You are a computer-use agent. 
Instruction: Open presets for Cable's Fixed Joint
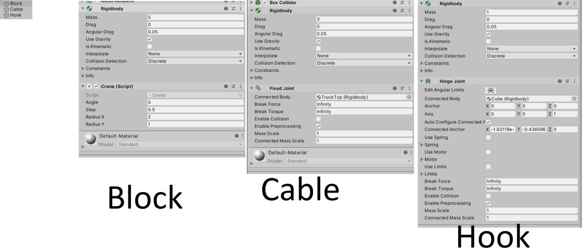pyautogui.click(x=402, y=88)
